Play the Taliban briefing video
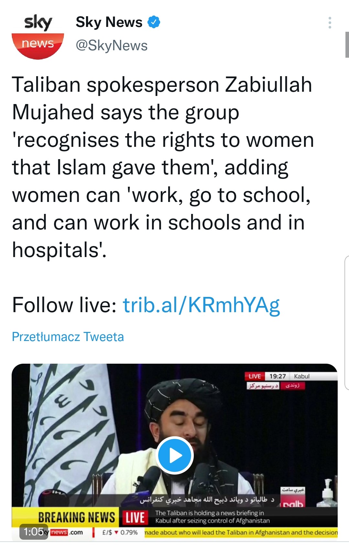 (175, 455)
